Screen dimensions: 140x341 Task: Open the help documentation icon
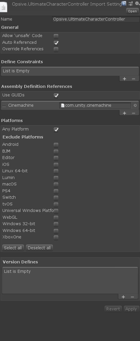(124, 4)
